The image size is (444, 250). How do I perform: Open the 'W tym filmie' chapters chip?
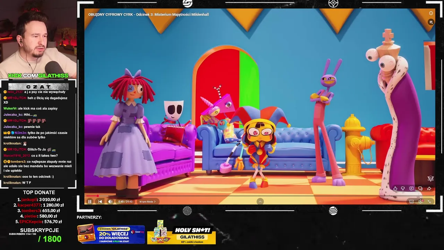pos(147,201)
